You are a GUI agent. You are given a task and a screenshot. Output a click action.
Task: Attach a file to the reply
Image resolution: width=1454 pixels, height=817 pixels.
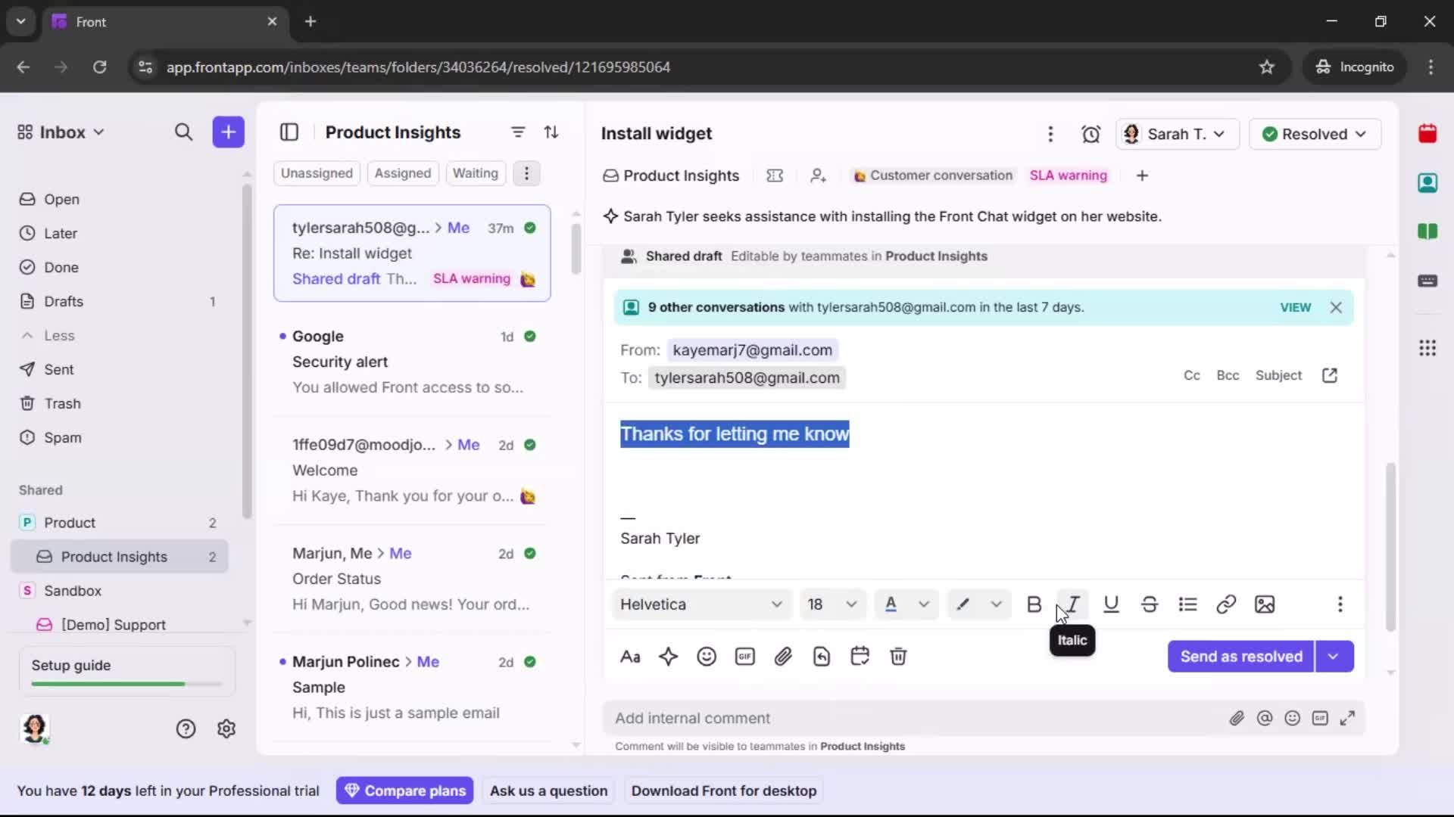click(x=783, y=657)
